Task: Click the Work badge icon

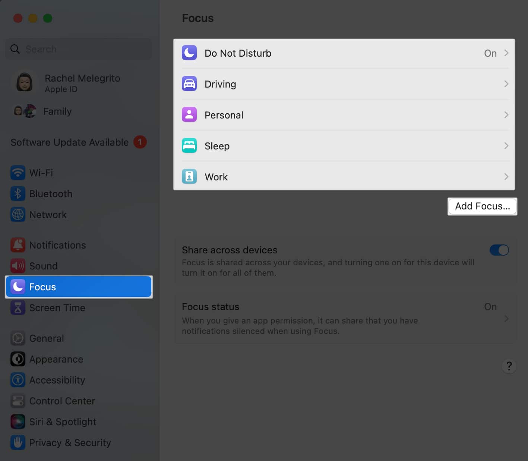Action: [x=189, y=177]
